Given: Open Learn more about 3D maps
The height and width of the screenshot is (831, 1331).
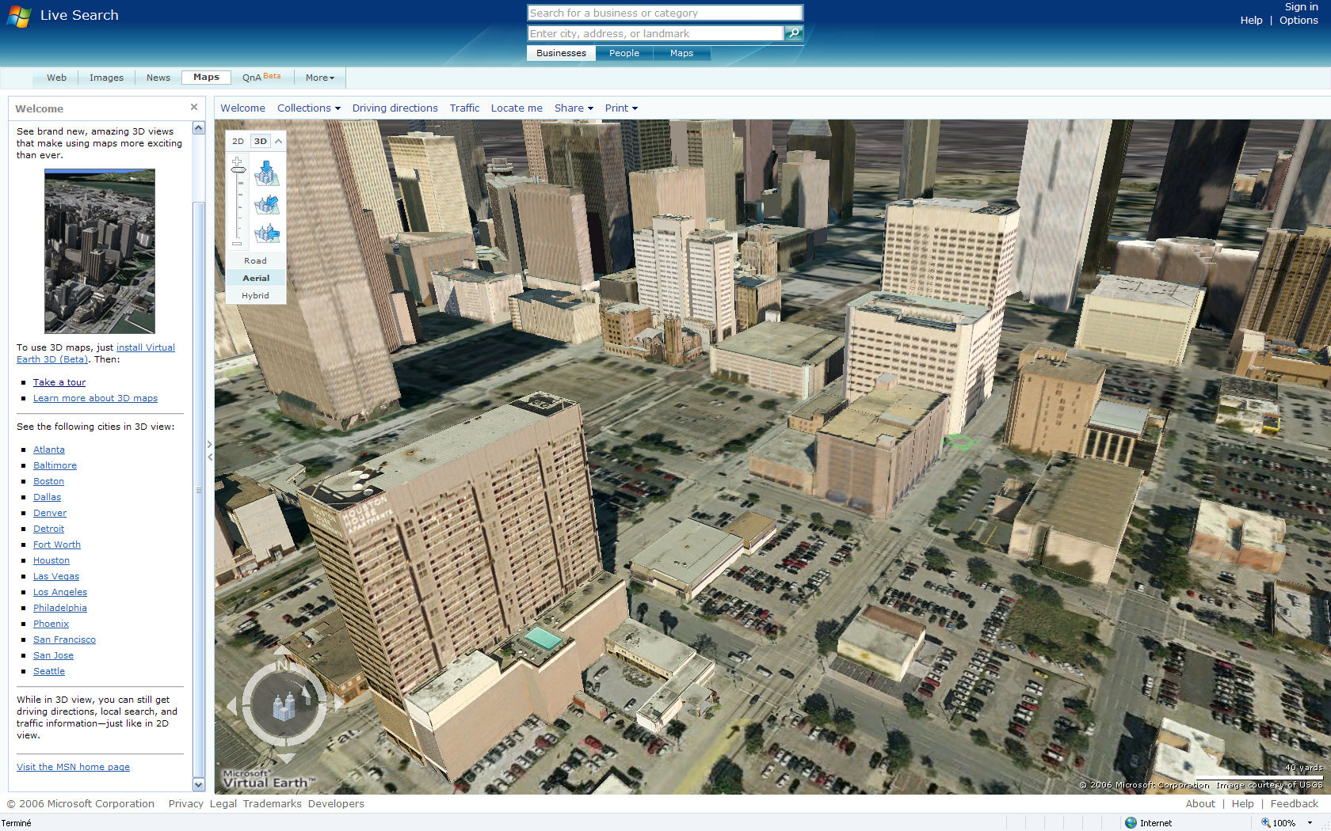Looking at the screenshot, I should (x=95, y=398).
